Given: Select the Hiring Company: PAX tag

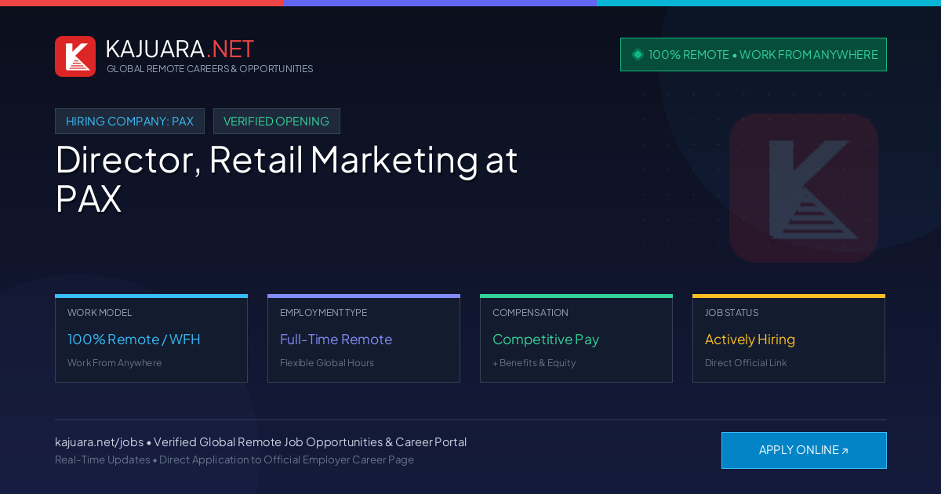Looking at the screenshot, I should tap(129, 122).
